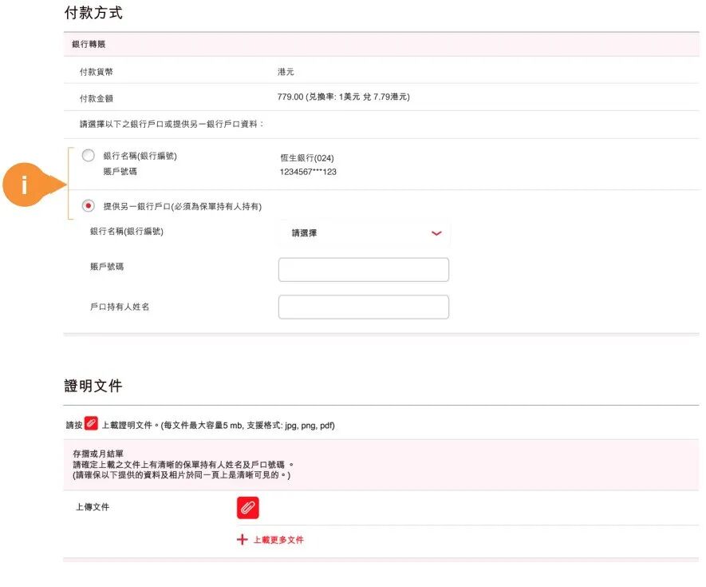Click the 銀行名稱(銀行編號) label beside the dropdown
This screenshot has width=706, height=587.
pyautogui.click(x=132, y=232)
